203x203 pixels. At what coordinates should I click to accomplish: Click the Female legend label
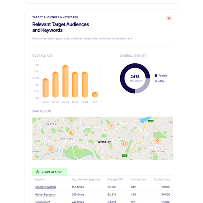click(163, 76)
